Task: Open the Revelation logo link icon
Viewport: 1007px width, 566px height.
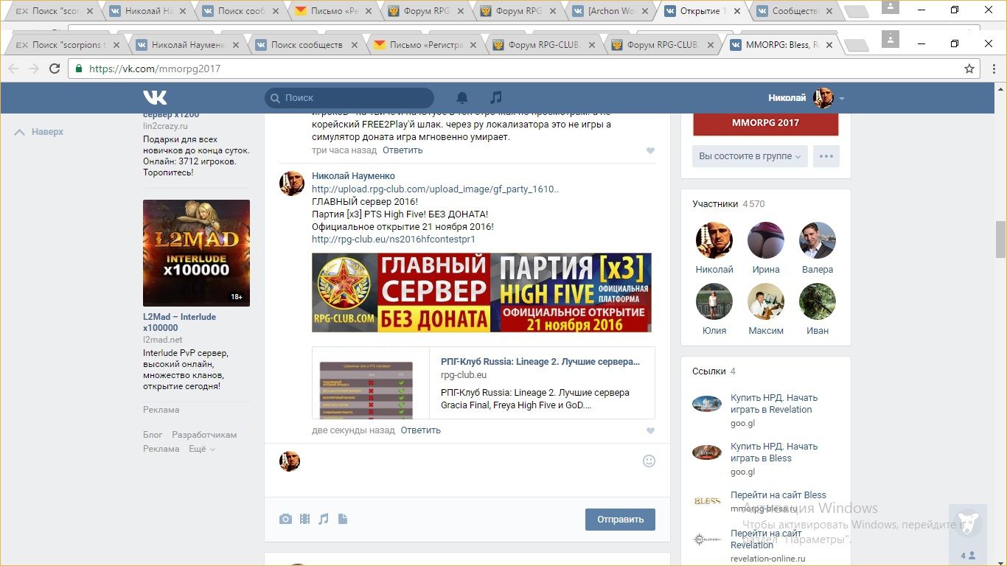Action: pyautogui.click(x=707, y=539)
